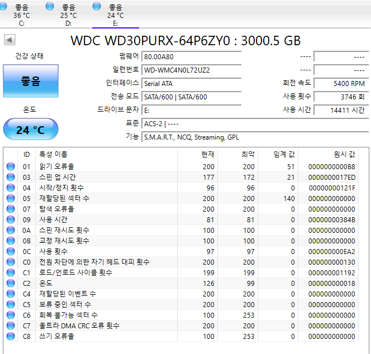Click the status icon for attribute C5
Viewport: 371px width, 354px height.
[11, 304]
